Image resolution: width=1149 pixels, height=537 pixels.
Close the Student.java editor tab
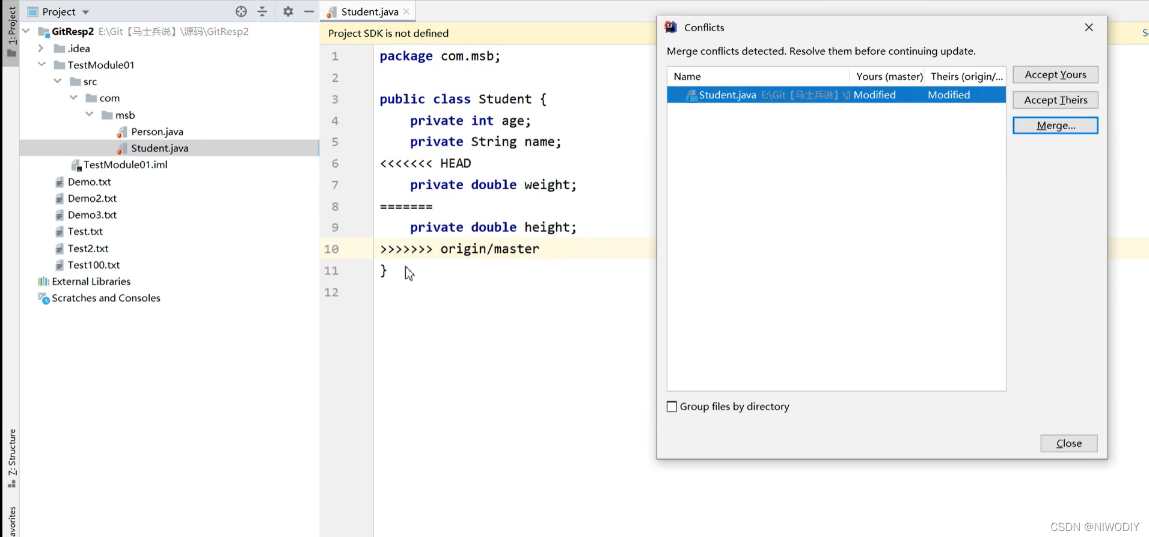406,11
